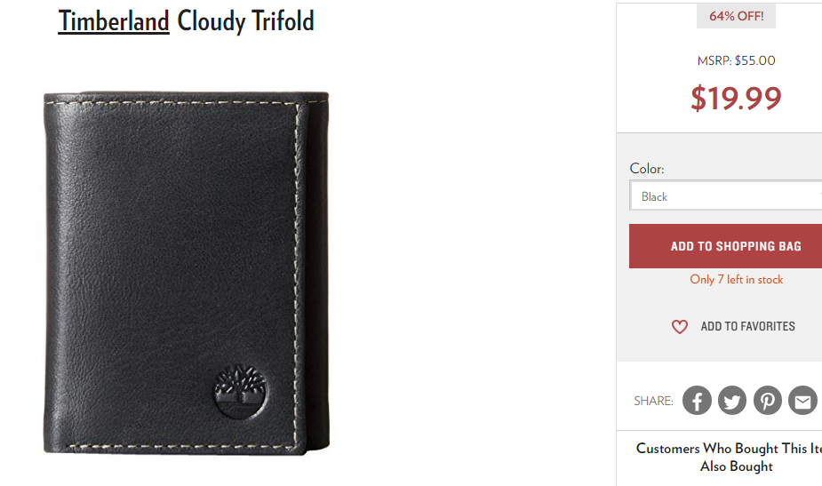Click the heart favorites icon
The width and height of the screenshot is (822, 486).
coord(680,327)
